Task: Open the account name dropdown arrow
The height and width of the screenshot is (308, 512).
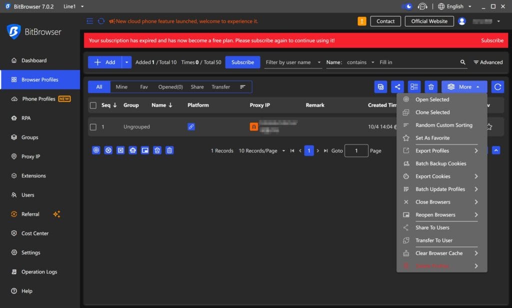Action: 498,21
